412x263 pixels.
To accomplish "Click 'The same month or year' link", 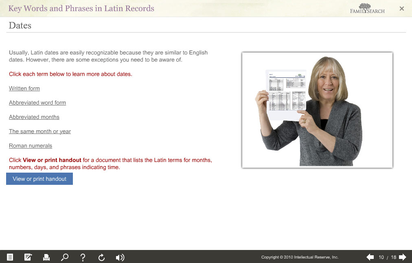I will click(x=40, y=131).
